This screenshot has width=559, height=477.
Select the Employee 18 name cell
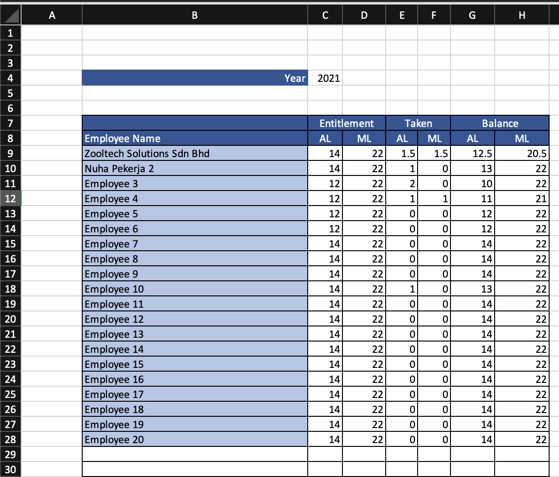(194, 409)
